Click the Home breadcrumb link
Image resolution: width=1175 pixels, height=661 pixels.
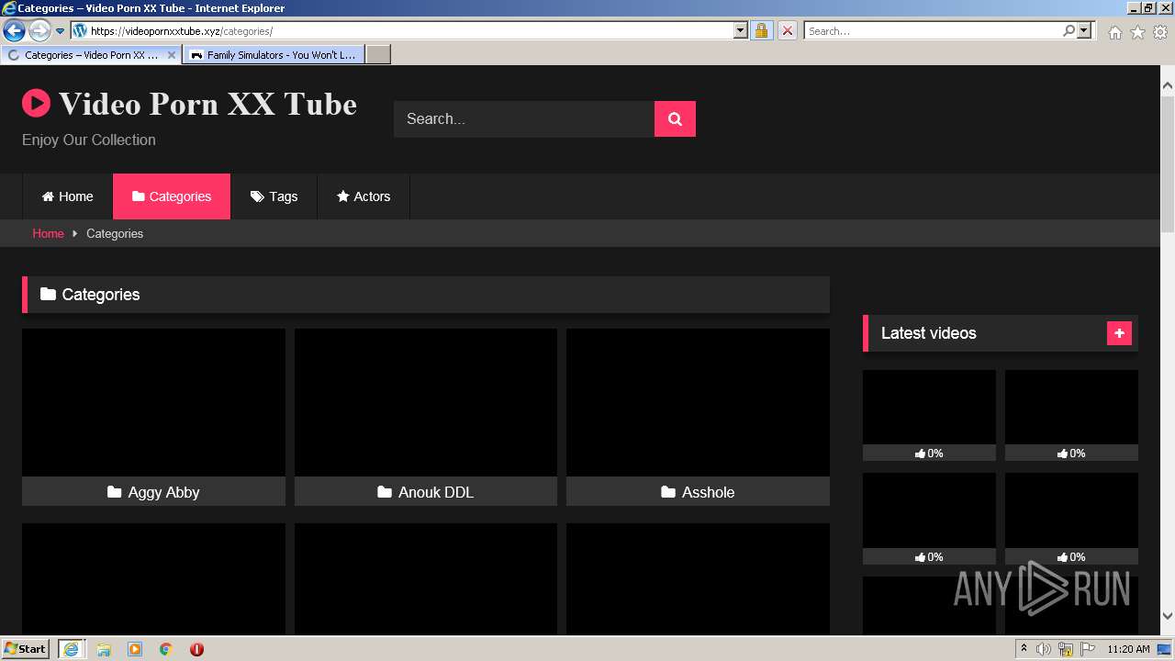[48, 233]
